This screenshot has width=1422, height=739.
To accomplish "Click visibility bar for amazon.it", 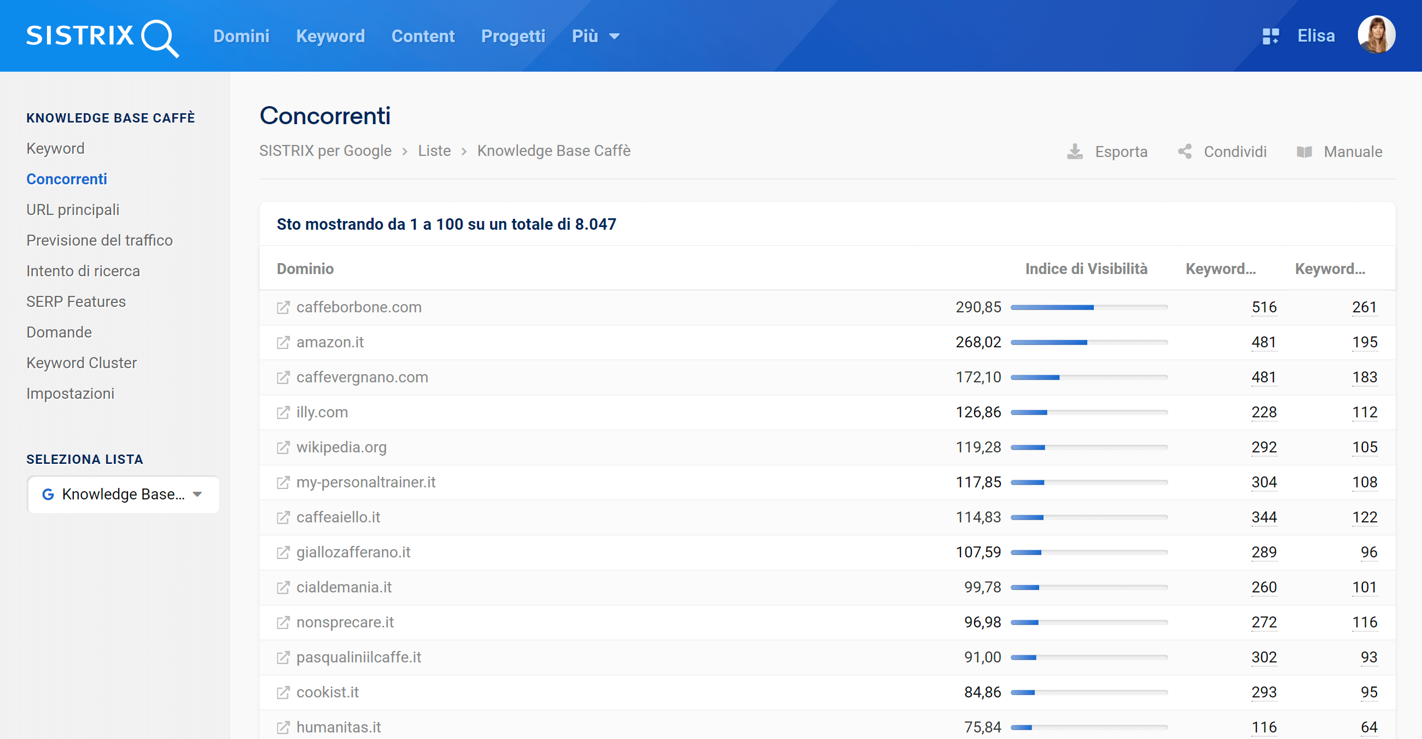I will point(1088,343).
